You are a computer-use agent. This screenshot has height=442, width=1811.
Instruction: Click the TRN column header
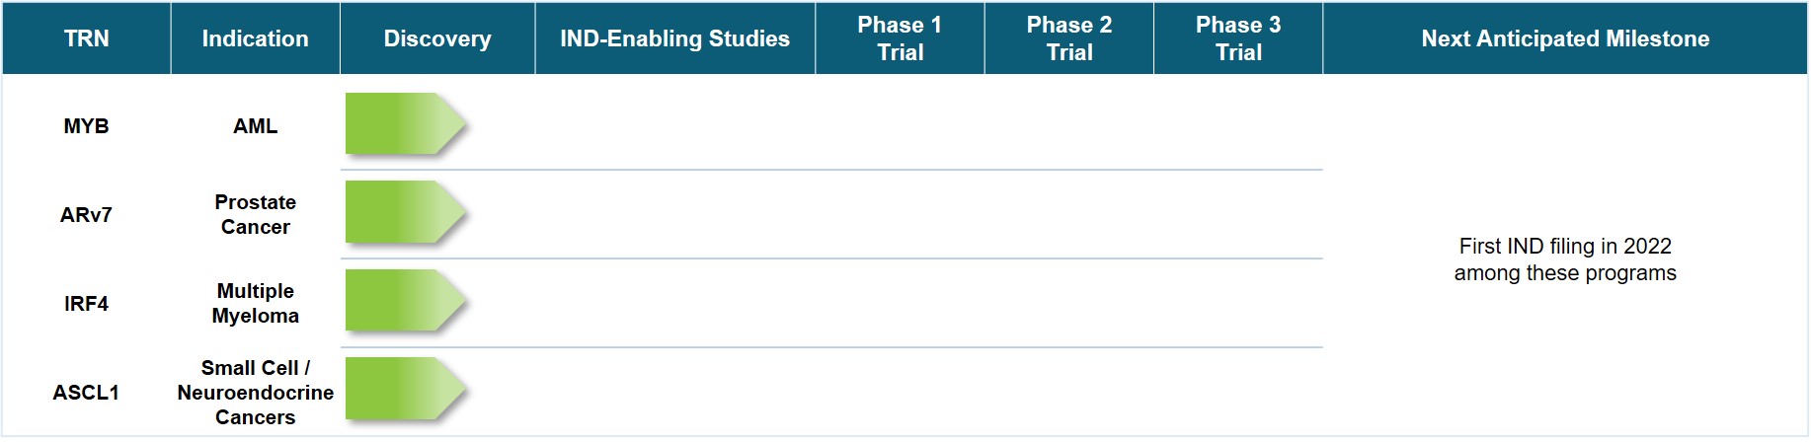87,38
